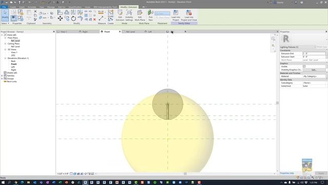Click the Cut to clipboard scissors icon
Viewport: 328px width, 185px height.
35,11
